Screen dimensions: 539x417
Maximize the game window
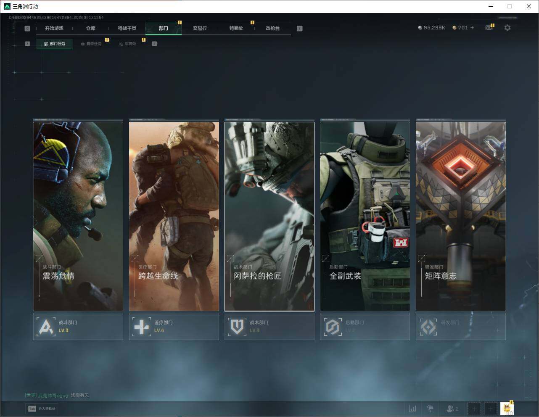[x=510, y=6]
